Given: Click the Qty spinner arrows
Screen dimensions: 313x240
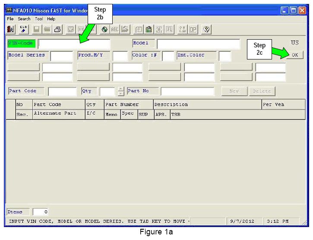Looking at the screenshot, I should (120, 91).
